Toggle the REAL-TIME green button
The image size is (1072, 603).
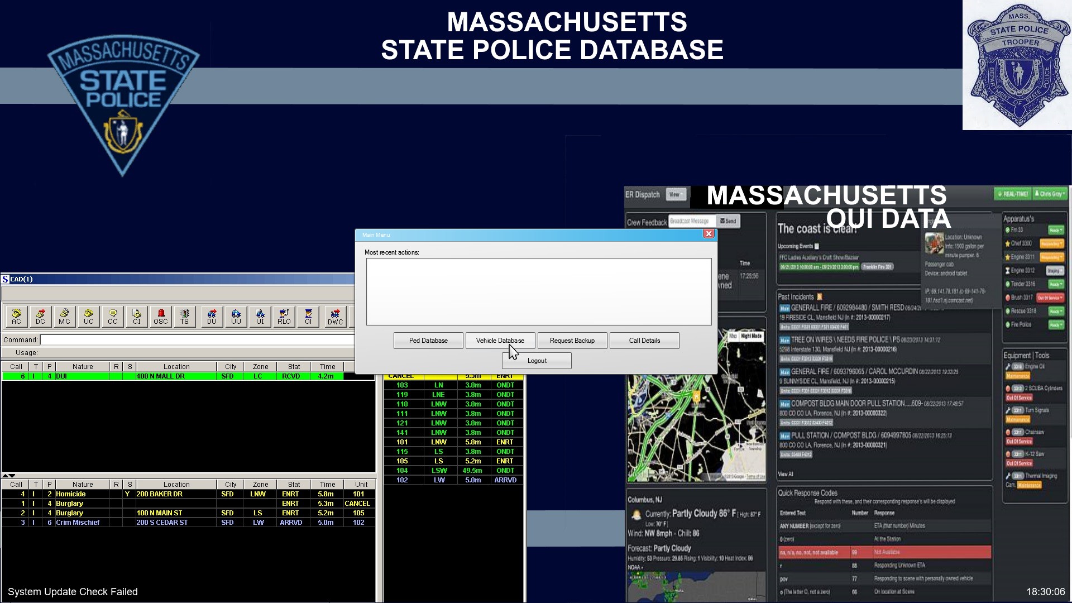click(1012, 194)
